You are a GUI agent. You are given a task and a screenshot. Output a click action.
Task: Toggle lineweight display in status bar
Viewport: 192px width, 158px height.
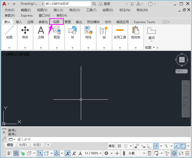coord(9,153)
